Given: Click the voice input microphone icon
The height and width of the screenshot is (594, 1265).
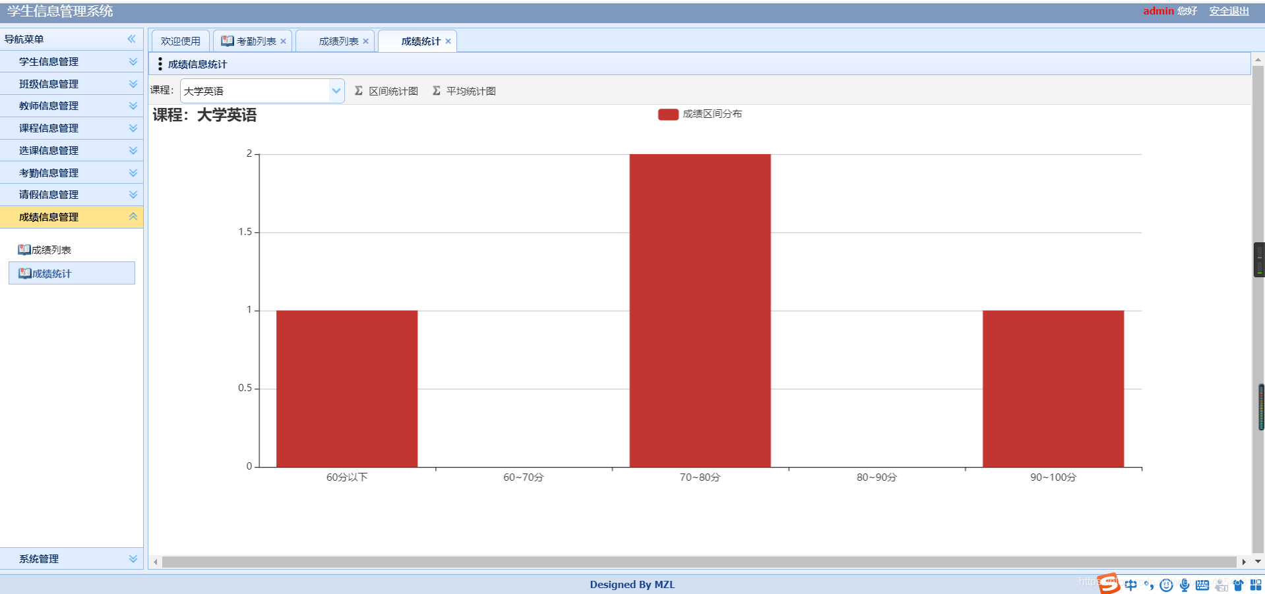Looking at the screenshot, I should point(1185,585).
